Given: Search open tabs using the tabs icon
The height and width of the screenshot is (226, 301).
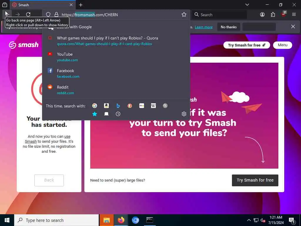Looking at the screenshot, I should (106, 114).
